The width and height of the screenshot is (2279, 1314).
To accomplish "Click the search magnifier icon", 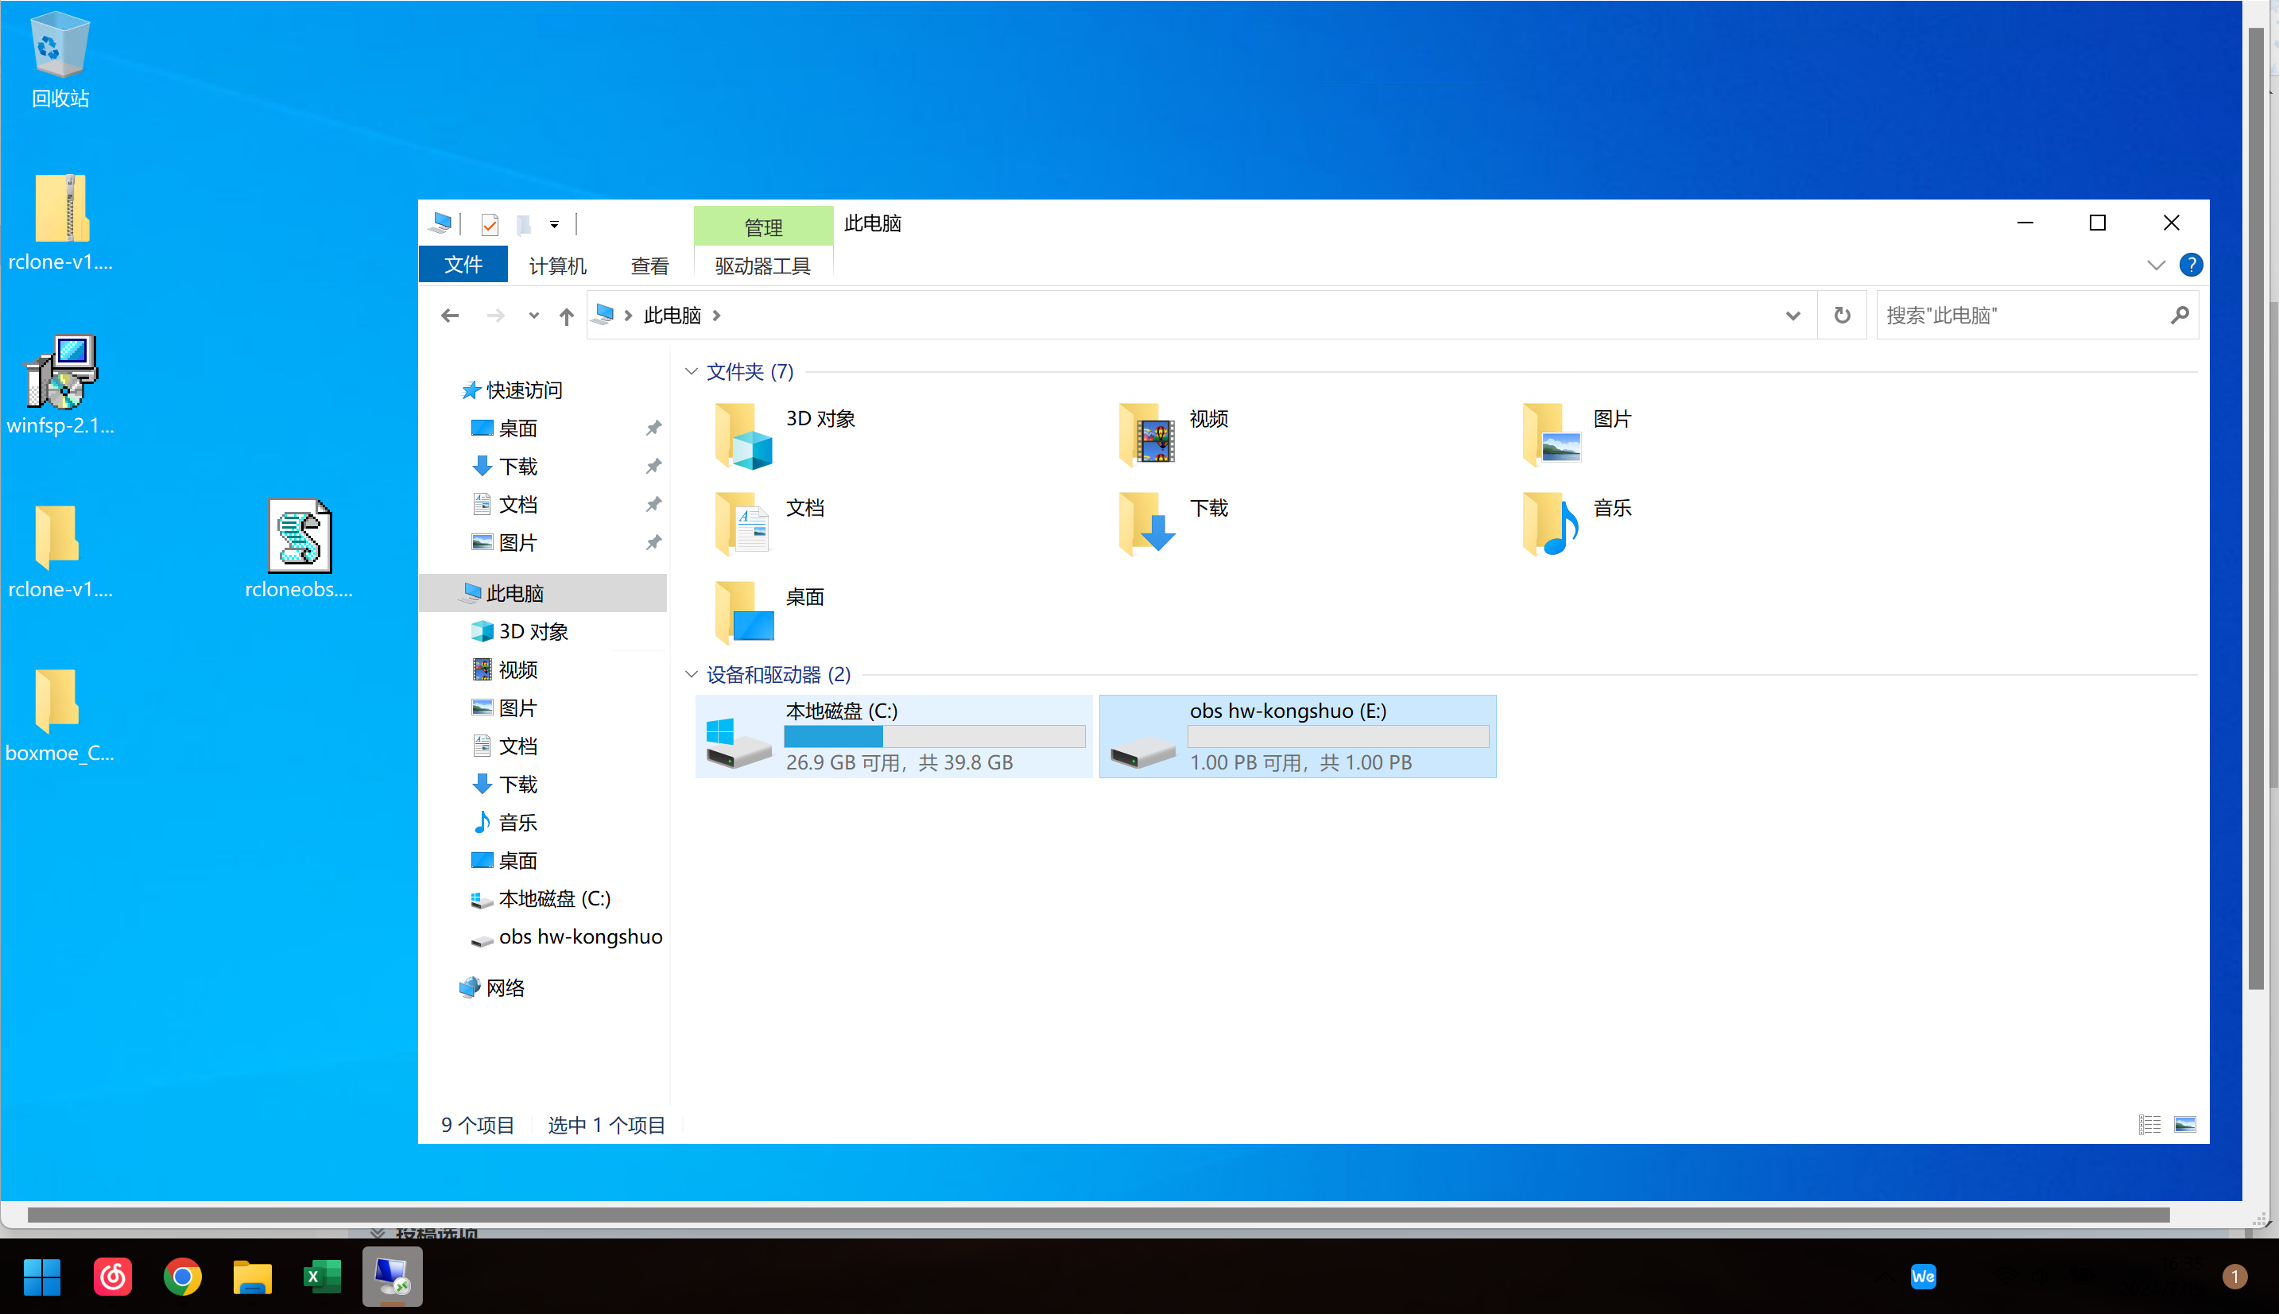I will [x=2180, y=315].
